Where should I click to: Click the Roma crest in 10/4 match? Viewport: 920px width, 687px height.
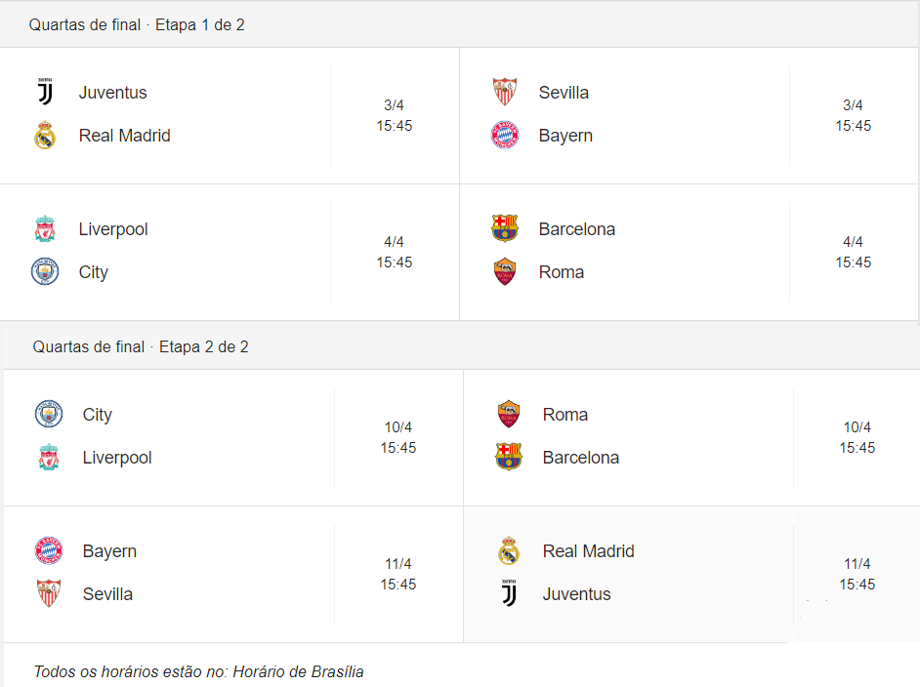point(509,415)
